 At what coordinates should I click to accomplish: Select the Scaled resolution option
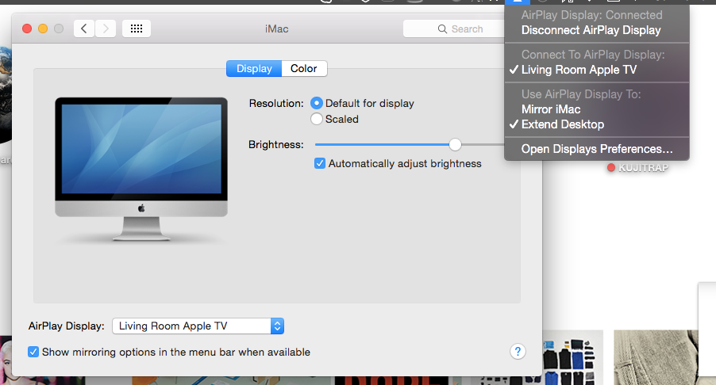[x=317, y=119]
